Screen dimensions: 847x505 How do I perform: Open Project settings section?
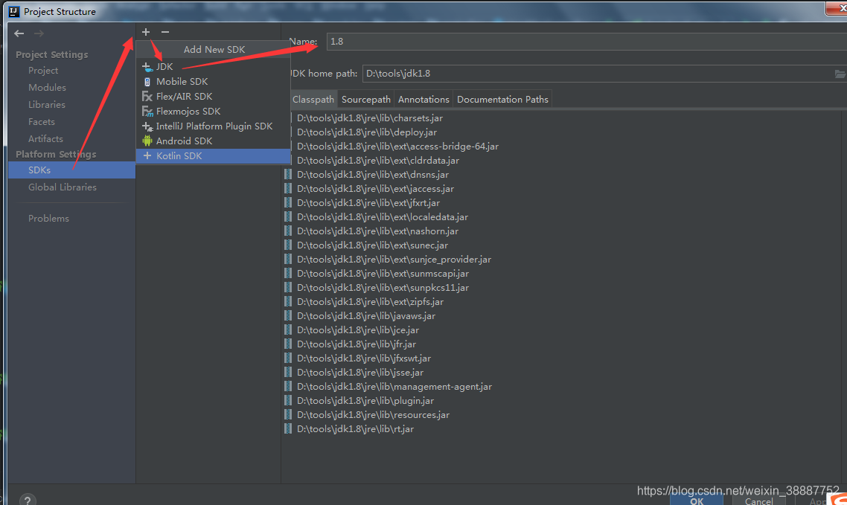coord(43,71)
